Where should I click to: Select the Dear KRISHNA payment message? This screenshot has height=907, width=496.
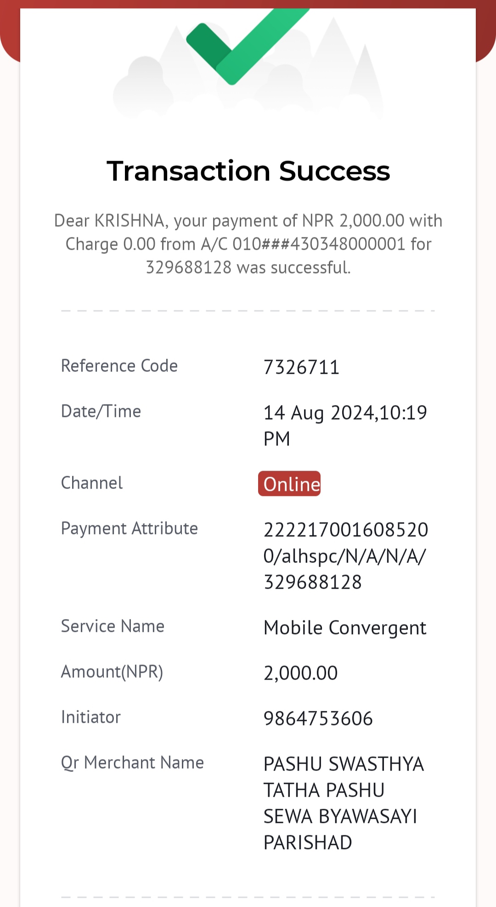(248, 244)
